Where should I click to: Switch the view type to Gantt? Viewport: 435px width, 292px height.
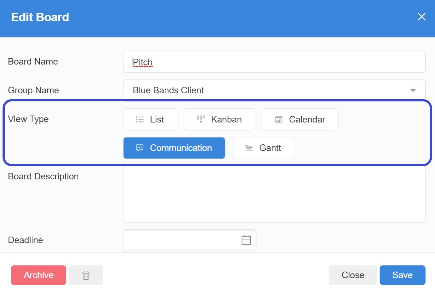(x=263, y=148)
